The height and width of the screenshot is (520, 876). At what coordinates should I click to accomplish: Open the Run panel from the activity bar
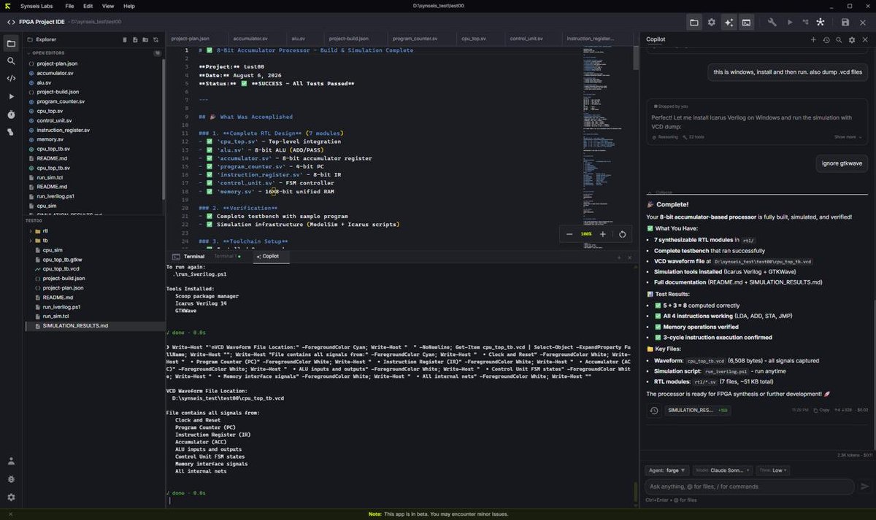point(11,96)
